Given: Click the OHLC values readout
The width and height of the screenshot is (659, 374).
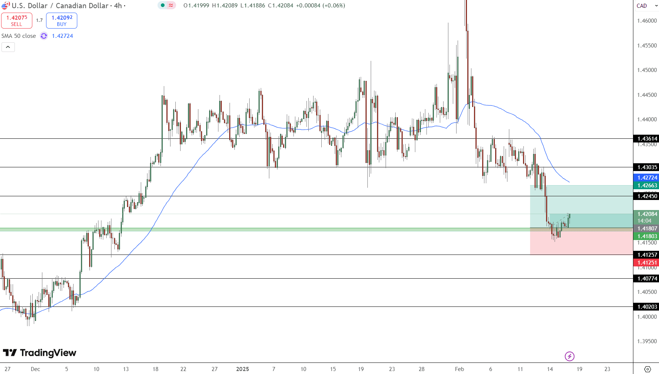Looking at the screenshot, I should coord(264,6).
